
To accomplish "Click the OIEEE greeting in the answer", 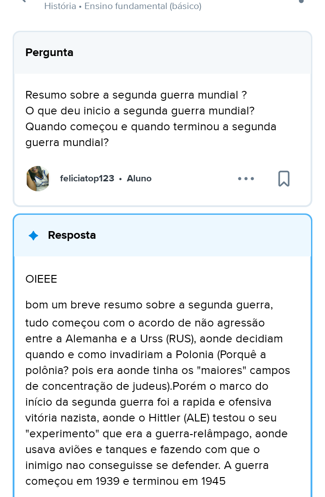I will (42, 279).
